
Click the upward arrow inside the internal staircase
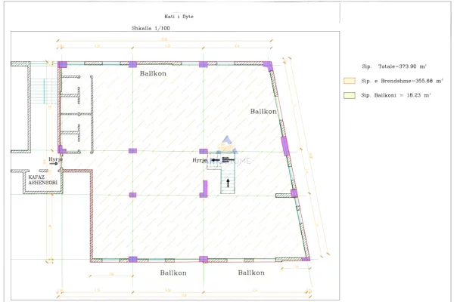coord(228,183)
